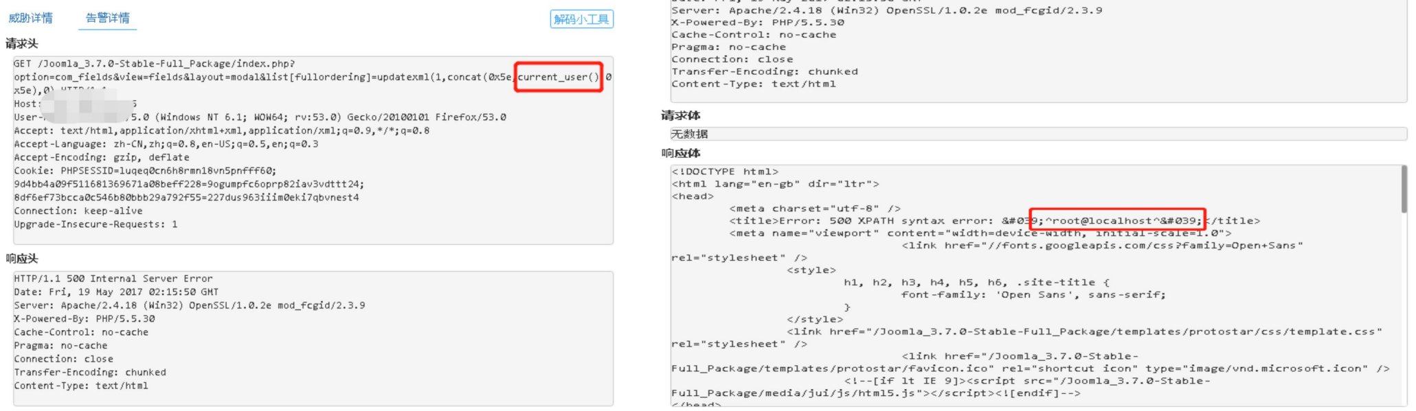Open the 解码小工具 decoder tool
Screen dimensions: 1416x411
pyautogui.click(x=581, y=19)
